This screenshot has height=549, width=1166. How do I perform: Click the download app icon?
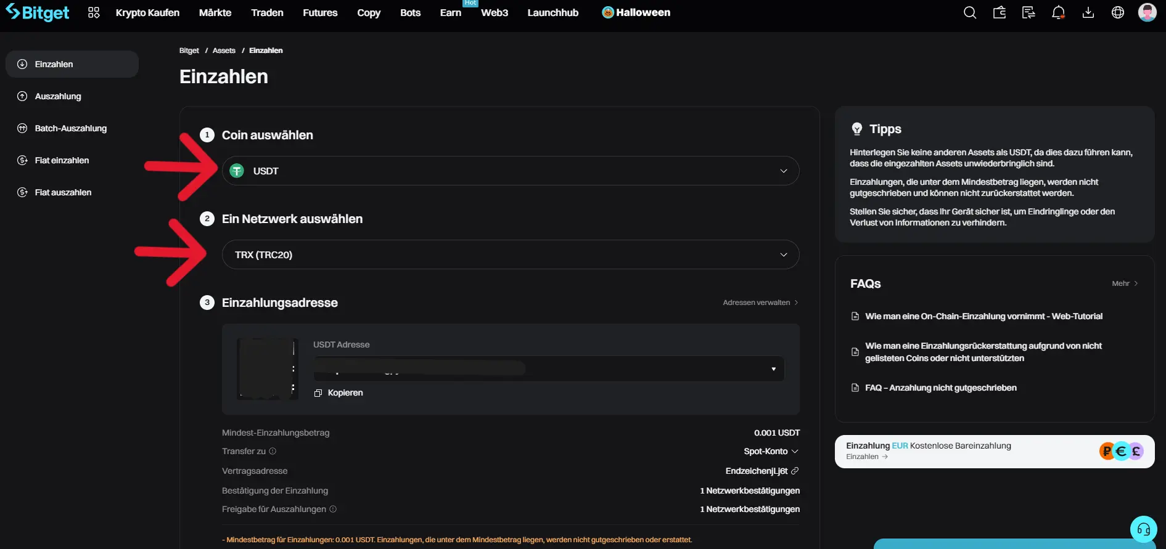(1088, 12)
